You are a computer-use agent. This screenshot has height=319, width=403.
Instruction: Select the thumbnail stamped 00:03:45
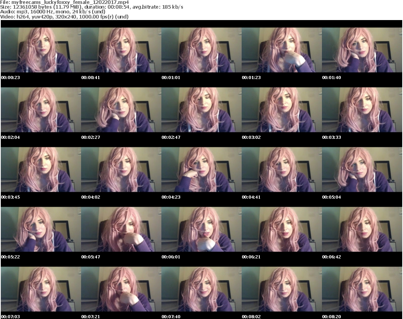click(41, 170)
